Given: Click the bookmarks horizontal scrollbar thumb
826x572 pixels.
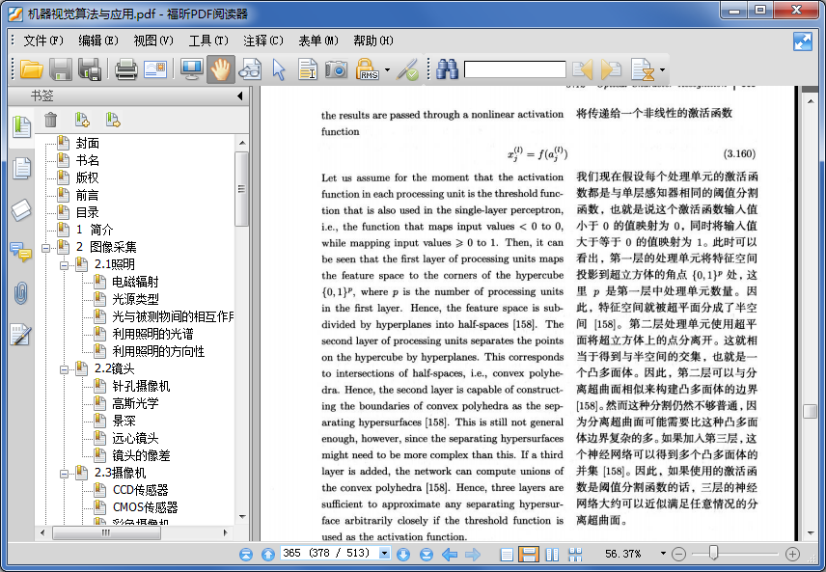Looking at the screenshot, I should [x=106, y=533].
